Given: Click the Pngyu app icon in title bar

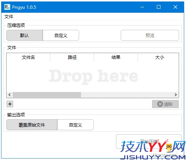Looking at the screenshot, I should (7, 7).
